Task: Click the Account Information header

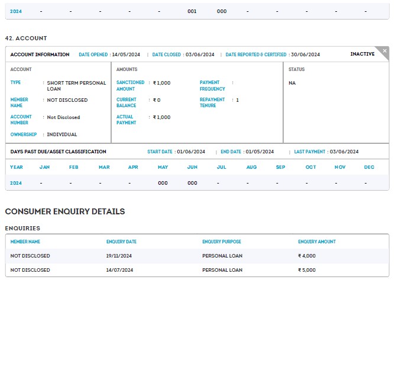Action: tap(40, 54)
